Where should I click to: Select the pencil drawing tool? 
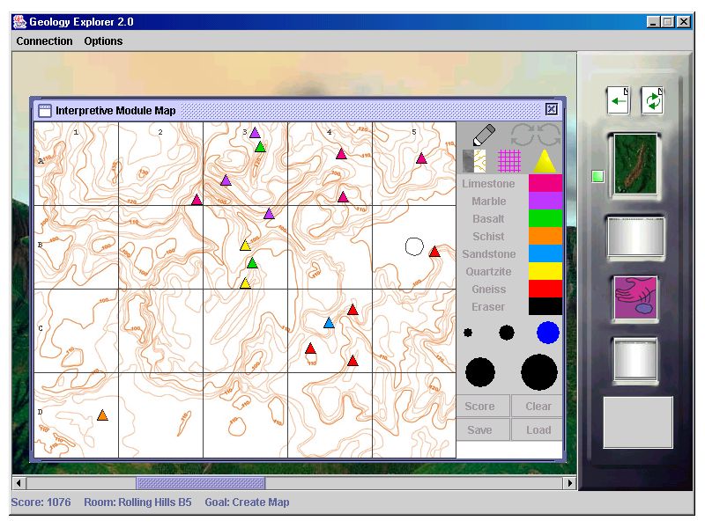click(484, 136)
